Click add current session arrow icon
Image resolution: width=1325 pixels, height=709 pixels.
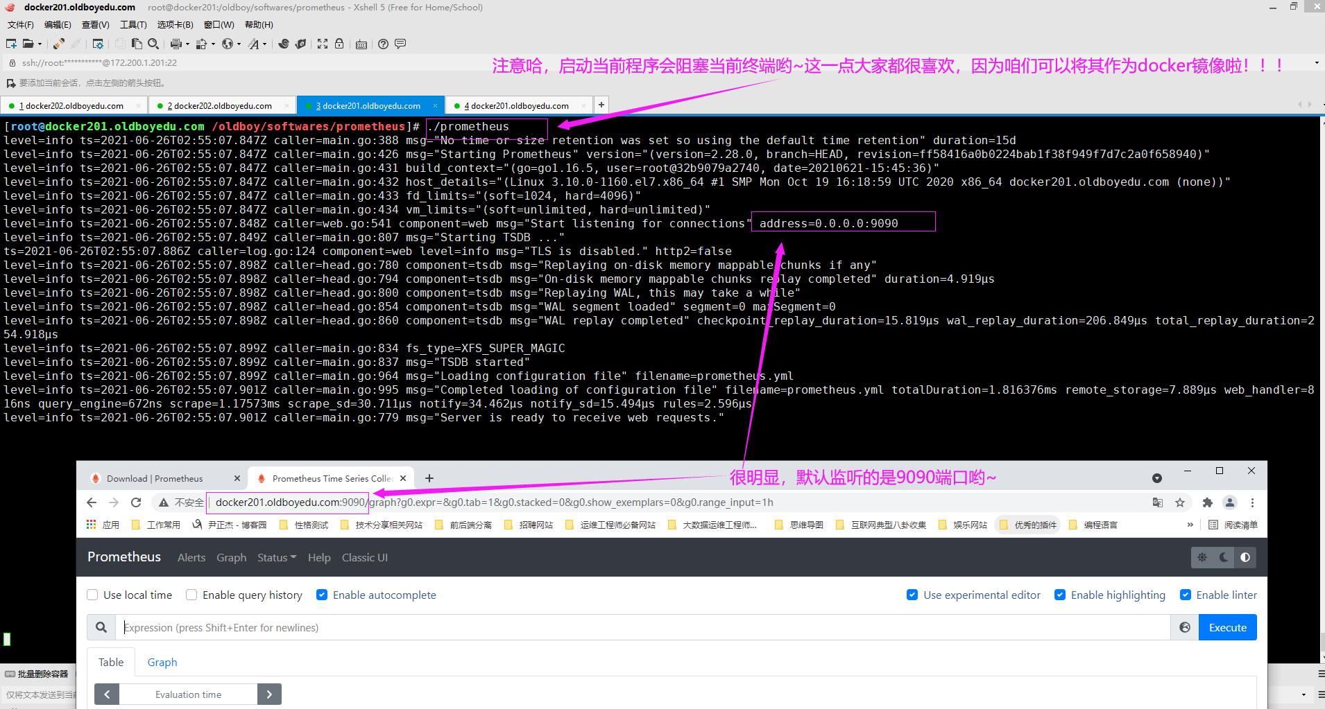[10, 83]
